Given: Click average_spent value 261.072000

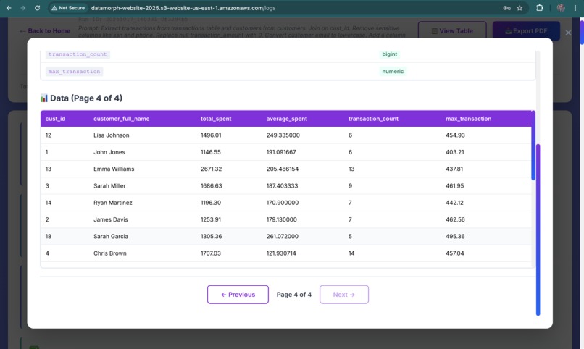Looking at the screenshot, I should point(283,236).
